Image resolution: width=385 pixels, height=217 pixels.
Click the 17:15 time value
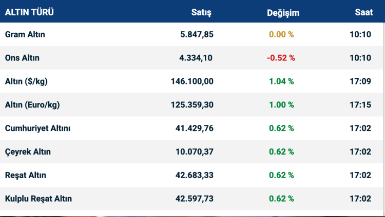tap(361, 105)
